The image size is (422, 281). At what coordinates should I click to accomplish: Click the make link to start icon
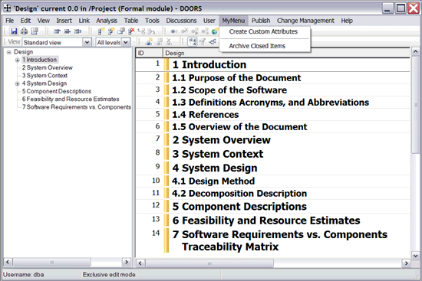[205, 31]
